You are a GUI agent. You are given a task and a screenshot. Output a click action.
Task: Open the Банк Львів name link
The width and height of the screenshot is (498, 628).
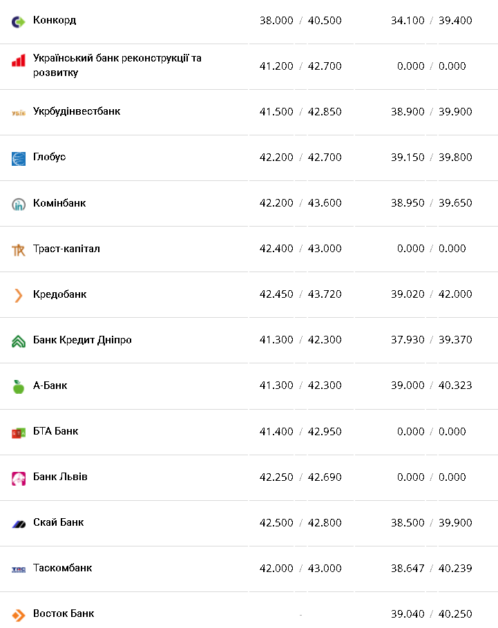pyautogui.click(x=61, y=477)
